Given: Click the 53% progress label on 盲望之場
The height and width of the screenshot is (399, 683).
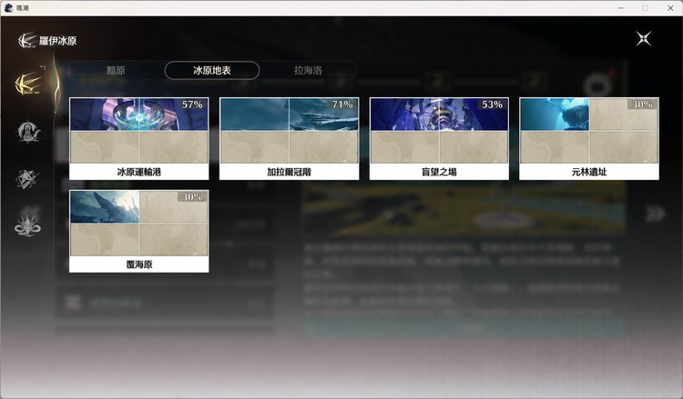Looking at the screenshot, I should (x=492, y=105).
